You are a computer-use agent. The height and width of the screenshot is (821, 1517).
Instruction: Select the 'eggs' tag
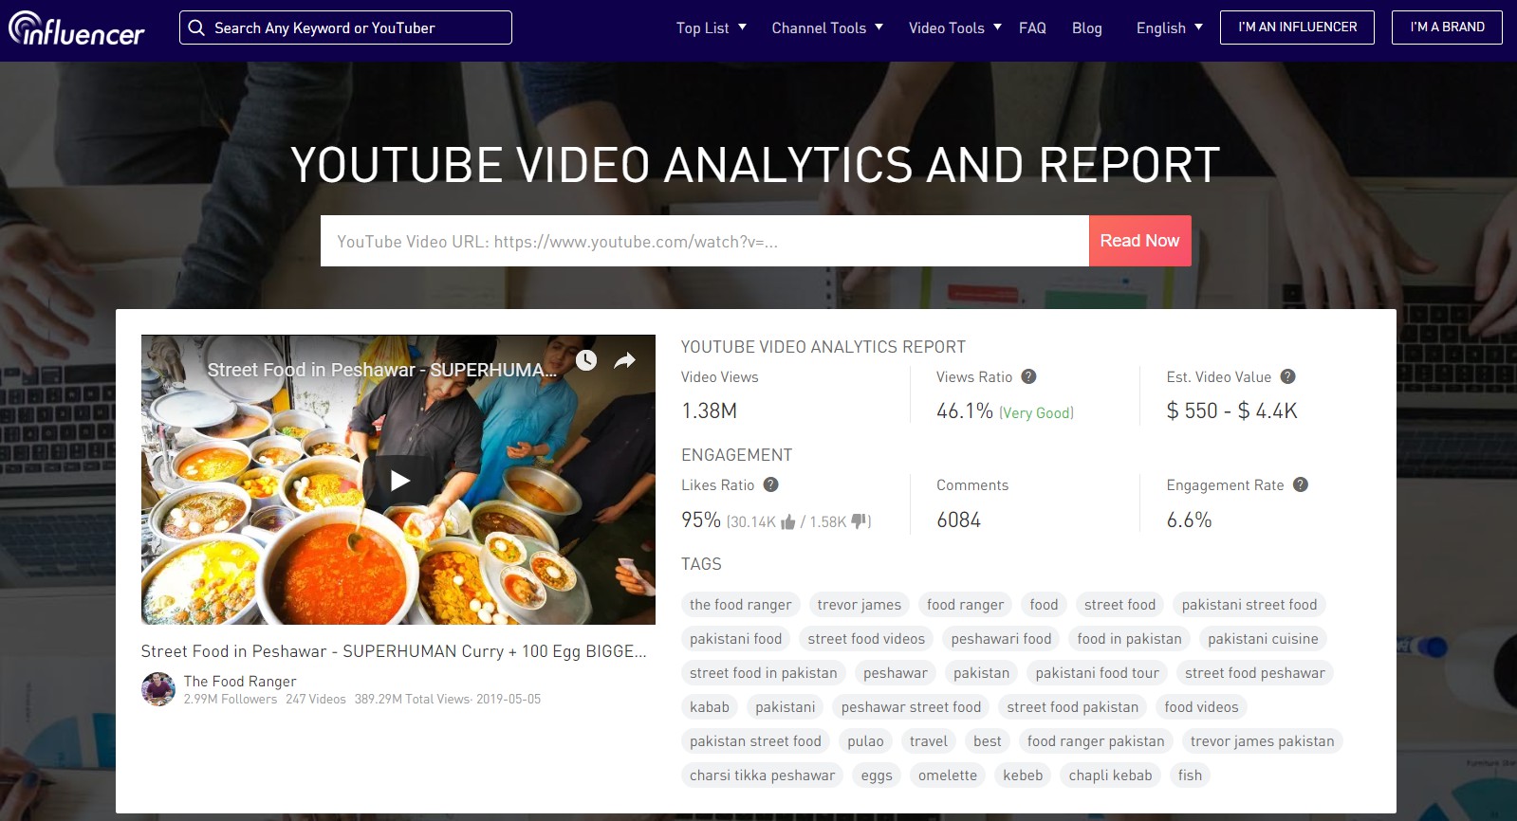click(877, 775)
